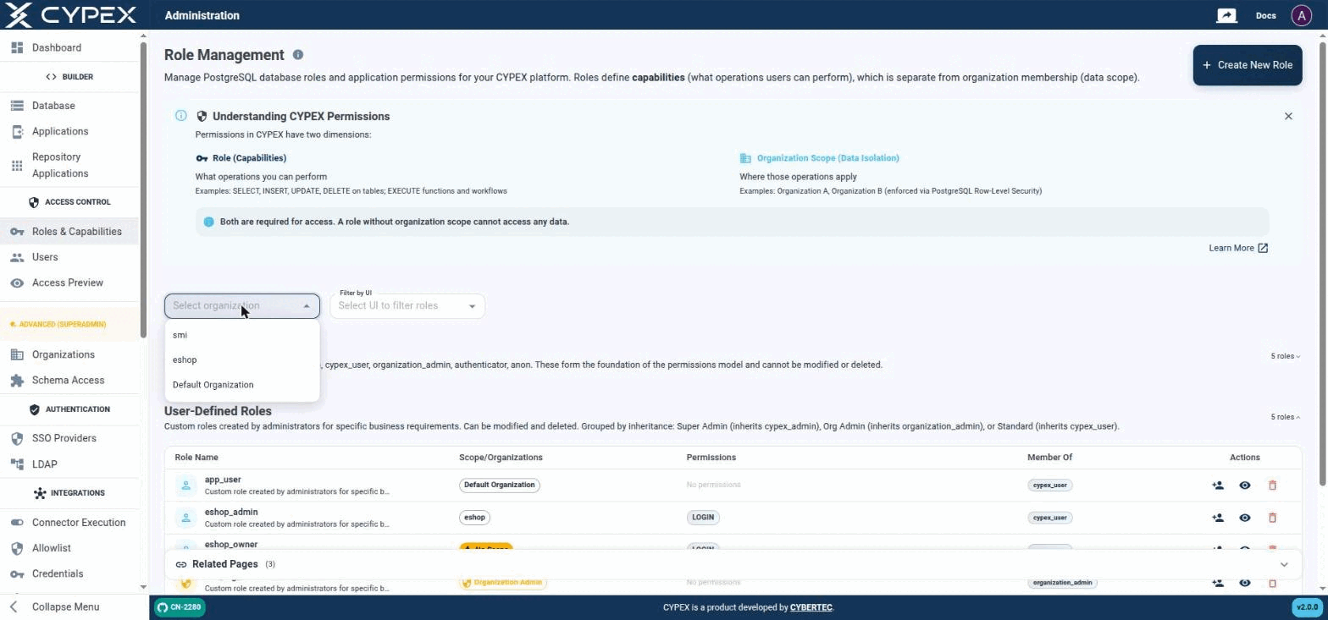
Task: Open the Learn More link
Action: coord(1238,249)
